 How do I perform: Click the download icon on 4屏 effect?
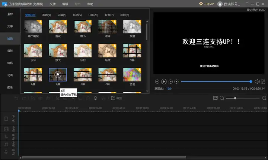(58, 74)
